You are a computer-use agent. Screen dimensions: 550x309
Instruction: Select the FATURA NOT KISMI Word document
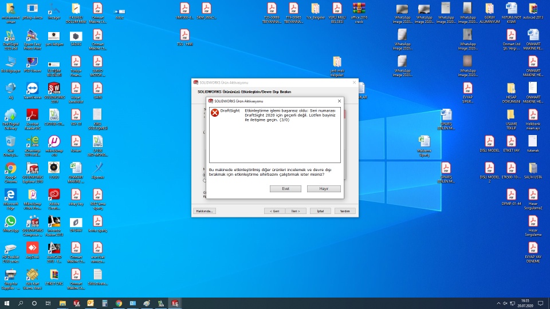(511, 13)
